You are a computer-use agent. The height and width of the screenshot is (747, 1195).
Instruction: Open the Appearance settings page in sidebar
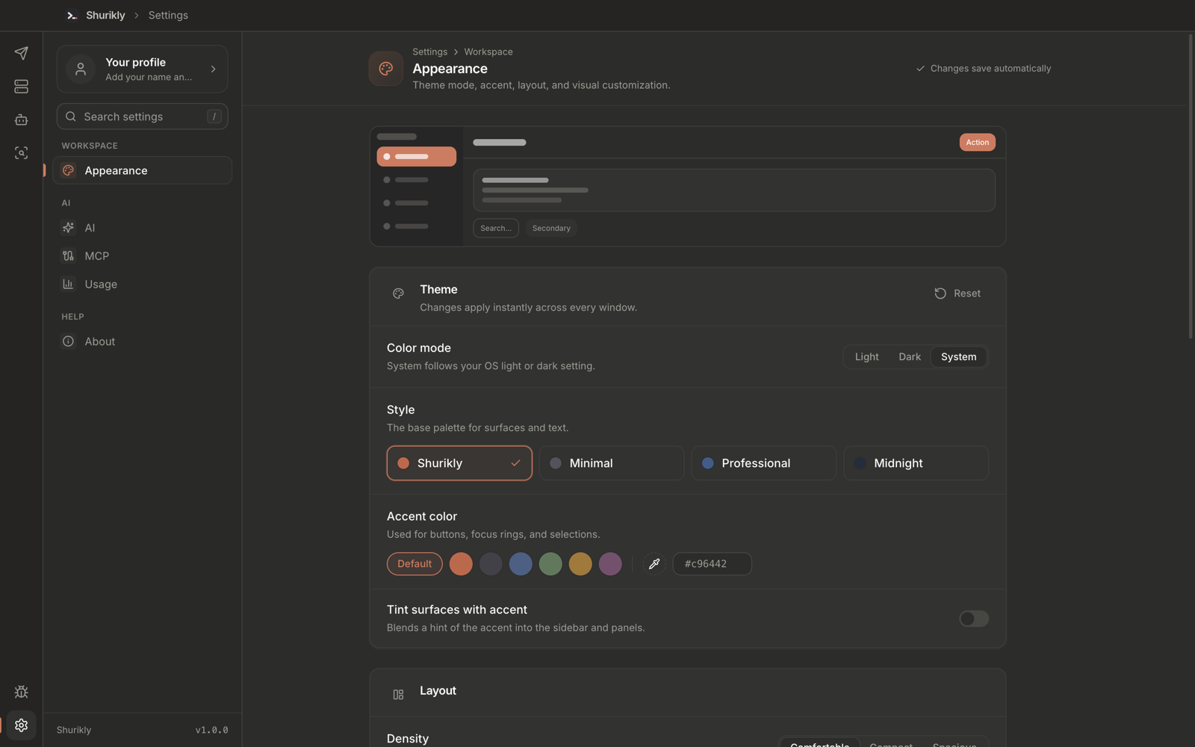142,170
